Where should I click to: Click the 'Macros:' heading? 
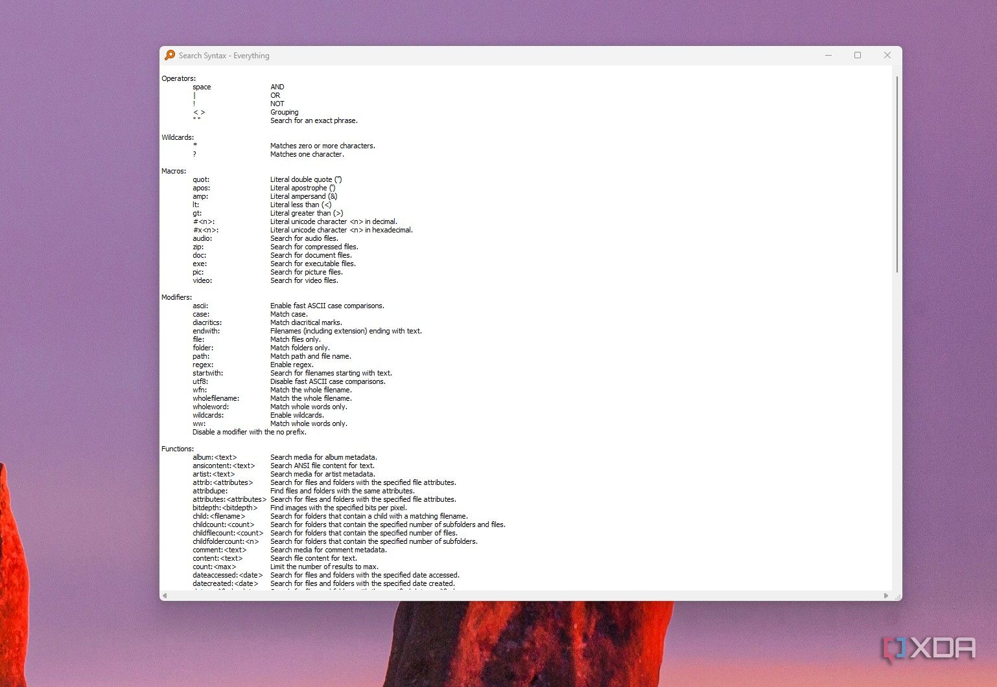pos(174,171)
